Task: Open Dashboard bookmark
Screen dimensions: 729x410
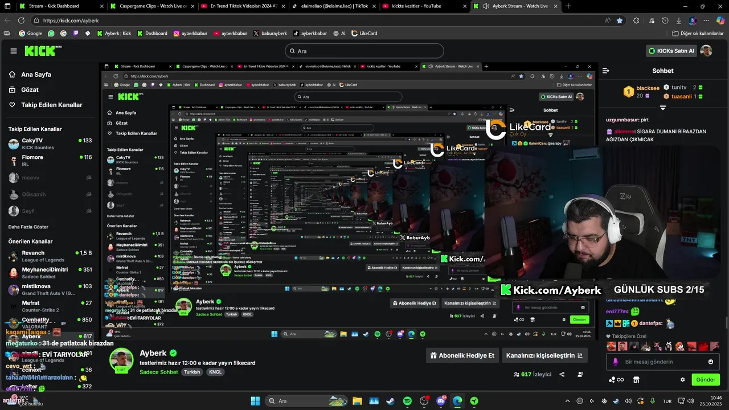Action: pyautogui.click(x=152, y=34)
